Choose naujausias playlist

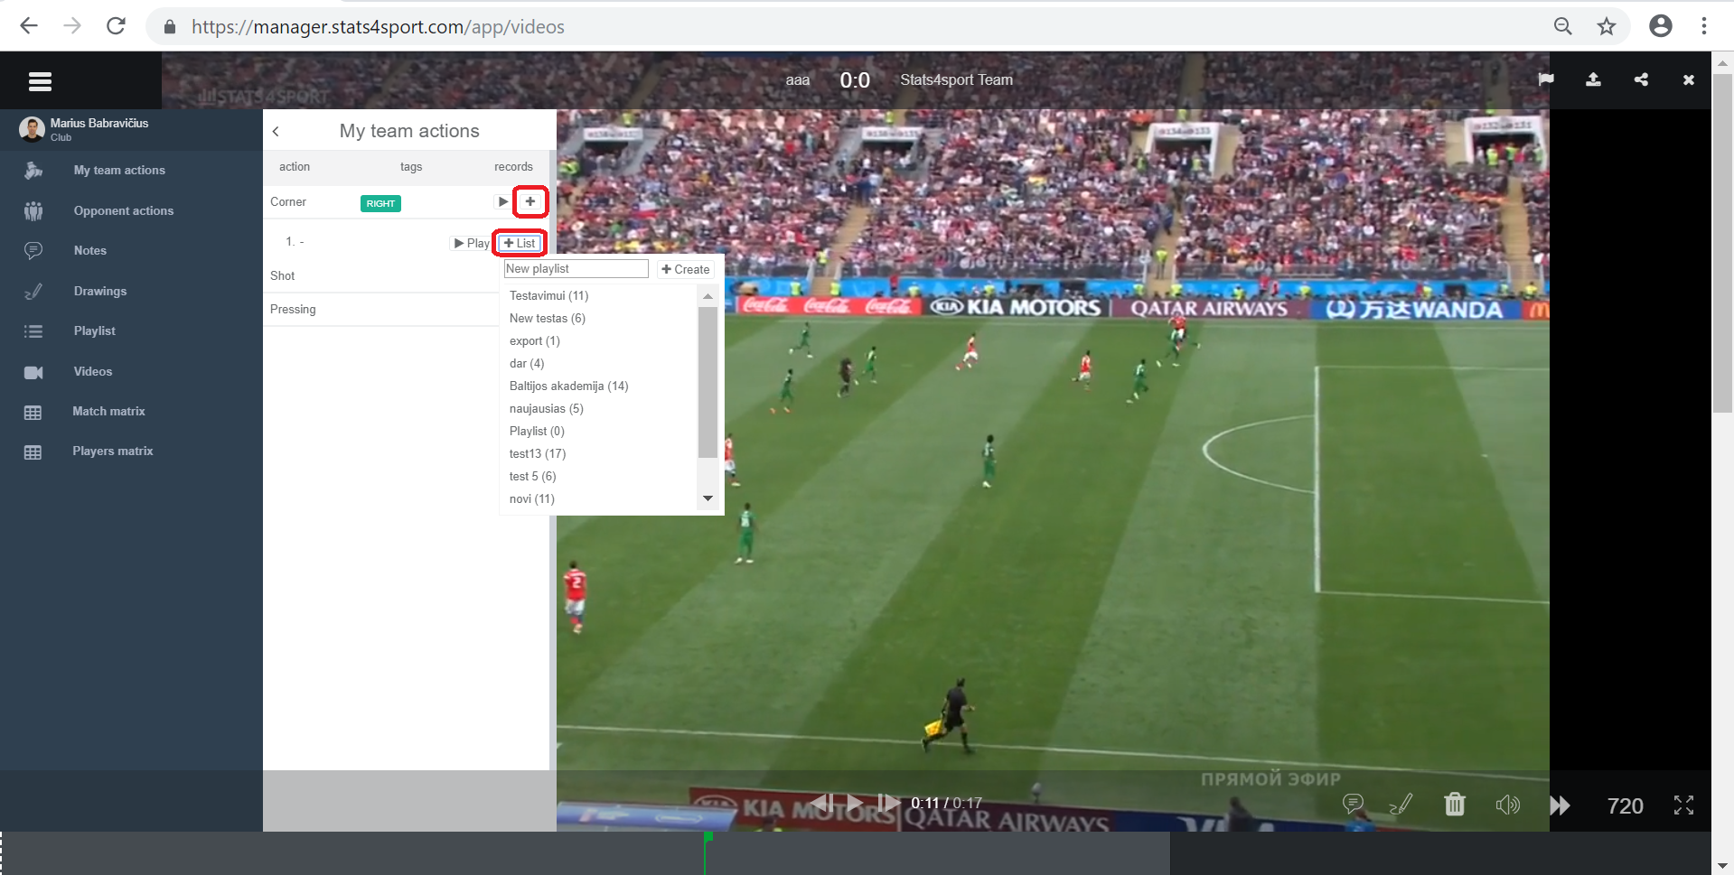click(547, 408)
